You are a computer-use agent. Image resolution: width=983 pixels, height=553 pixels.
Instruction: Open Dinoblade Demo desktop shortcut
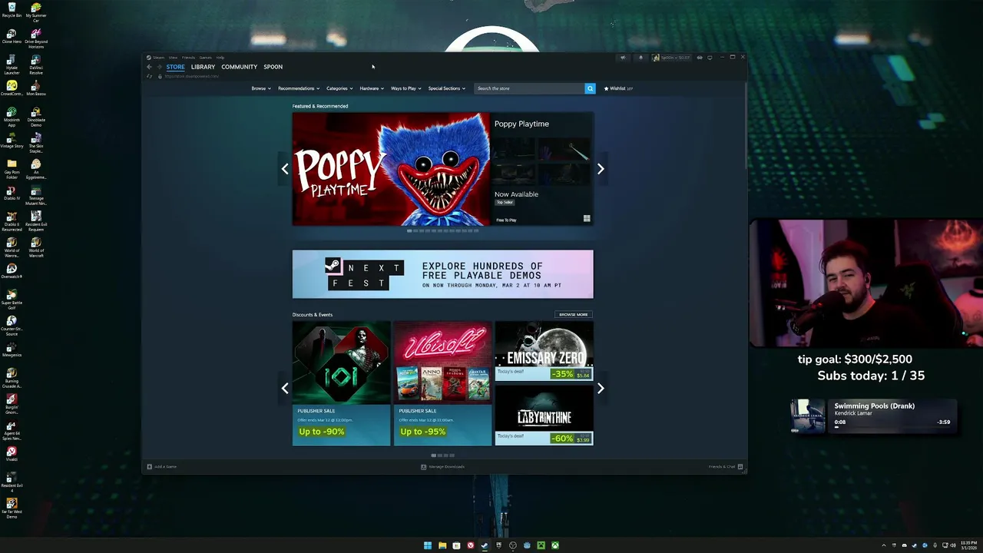point(35,117)
